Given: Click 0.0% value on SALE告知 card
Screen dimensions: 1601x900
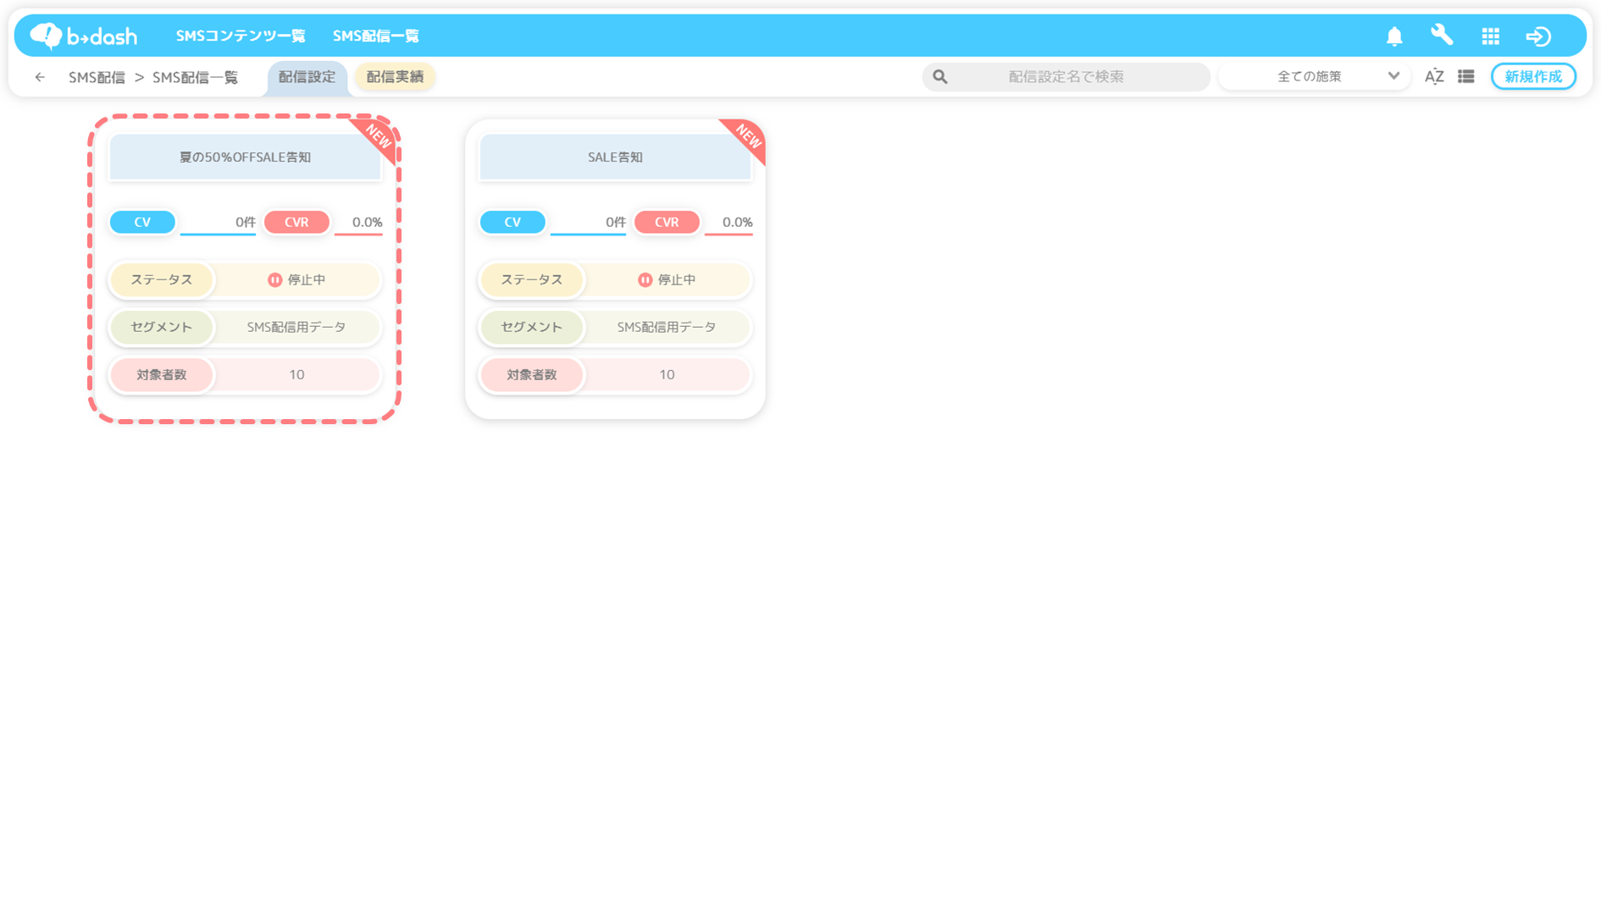Looking at the screenshot, I should (737, 222).
